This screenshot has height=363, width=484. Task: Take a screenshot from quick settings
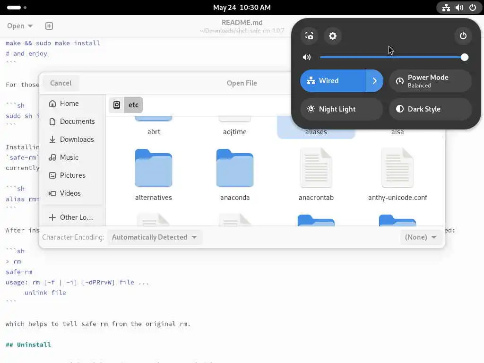[309, 36]
